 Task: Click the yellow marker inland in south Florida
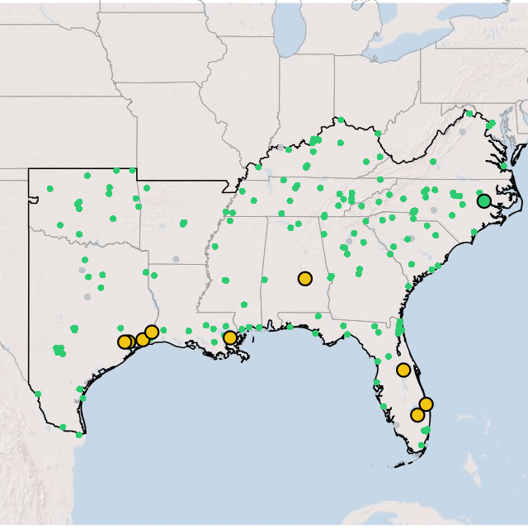coord(417,415)
